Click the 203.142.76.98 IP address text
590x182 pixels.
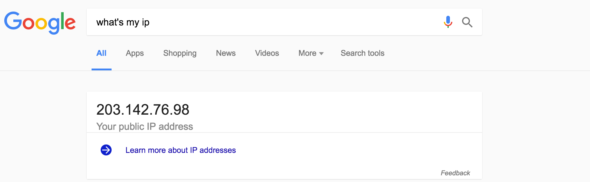[x=143, y=110]
